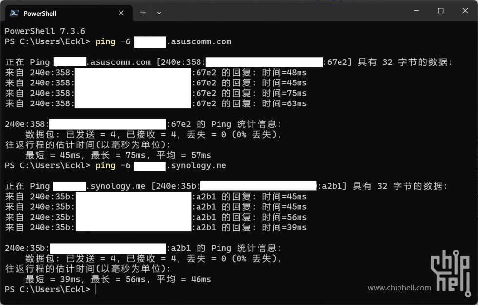Open a new tab with plus button

coord(143,13)
